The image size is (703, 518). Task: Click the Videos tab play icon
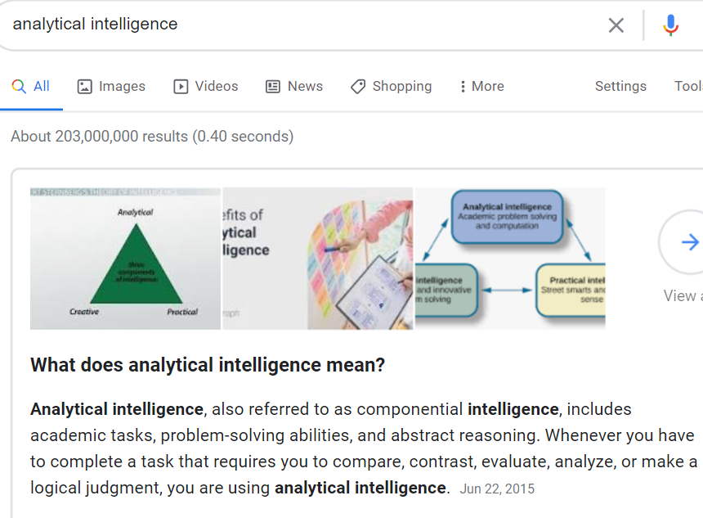pos(181,86)
